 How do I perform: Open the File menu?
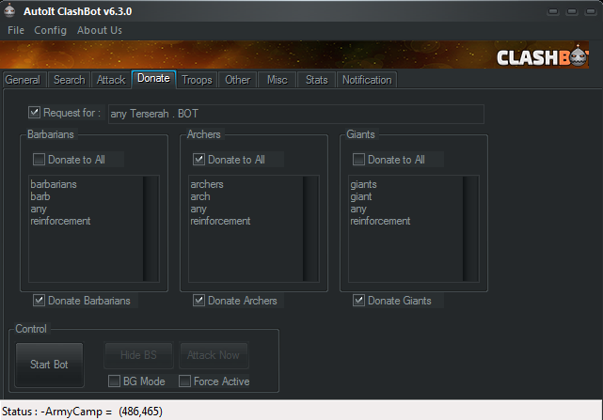pos(16,30)
